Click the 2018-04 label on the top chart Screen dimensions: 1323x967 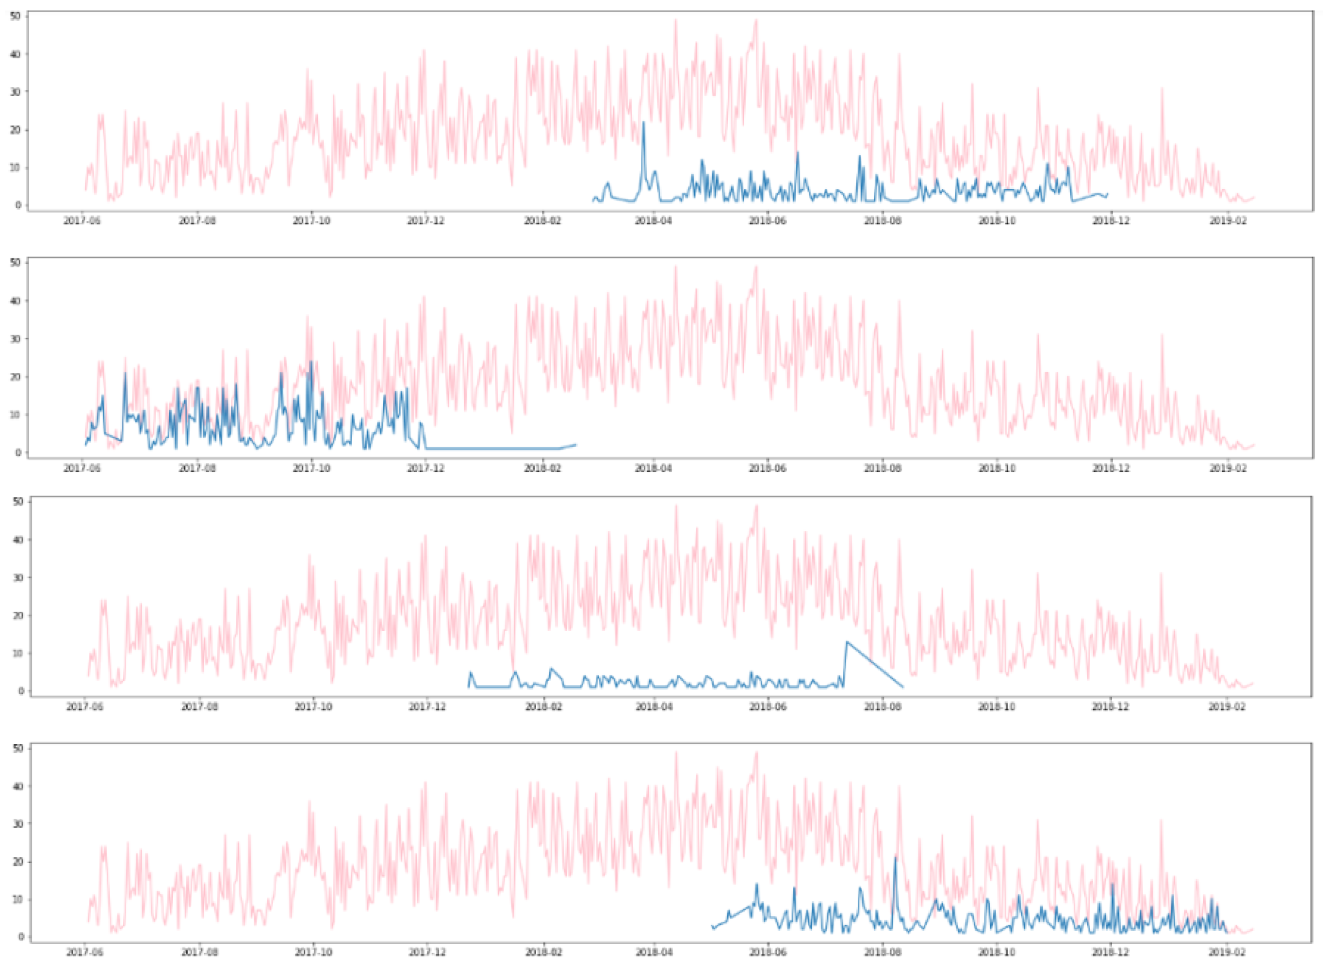point(655,221)
